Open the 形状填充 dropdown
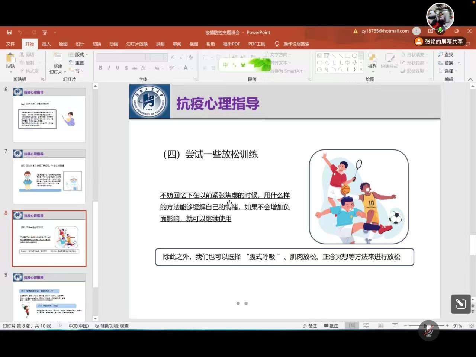 coord(414,55)
